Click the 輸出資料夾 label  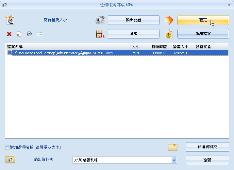43,160
